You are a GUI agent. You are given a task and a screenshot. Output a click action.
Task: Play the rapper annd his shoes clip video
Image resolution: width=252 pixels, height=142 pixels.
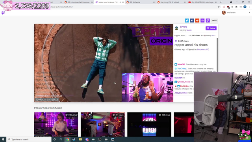(104, 63)
